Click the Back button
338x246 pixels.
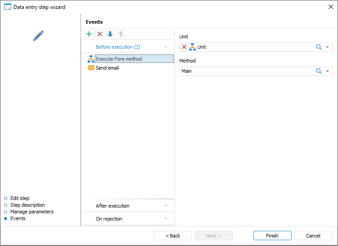(x=173, y=236)
